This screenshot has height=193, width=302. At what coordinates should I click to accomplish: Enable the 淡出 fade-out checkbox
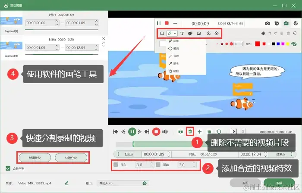point(158,165)
